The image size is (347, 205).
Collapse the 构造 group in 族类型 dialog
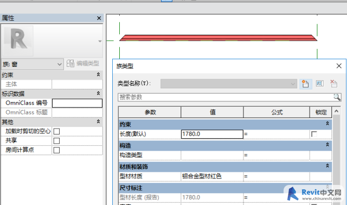[x=327, y=145]
